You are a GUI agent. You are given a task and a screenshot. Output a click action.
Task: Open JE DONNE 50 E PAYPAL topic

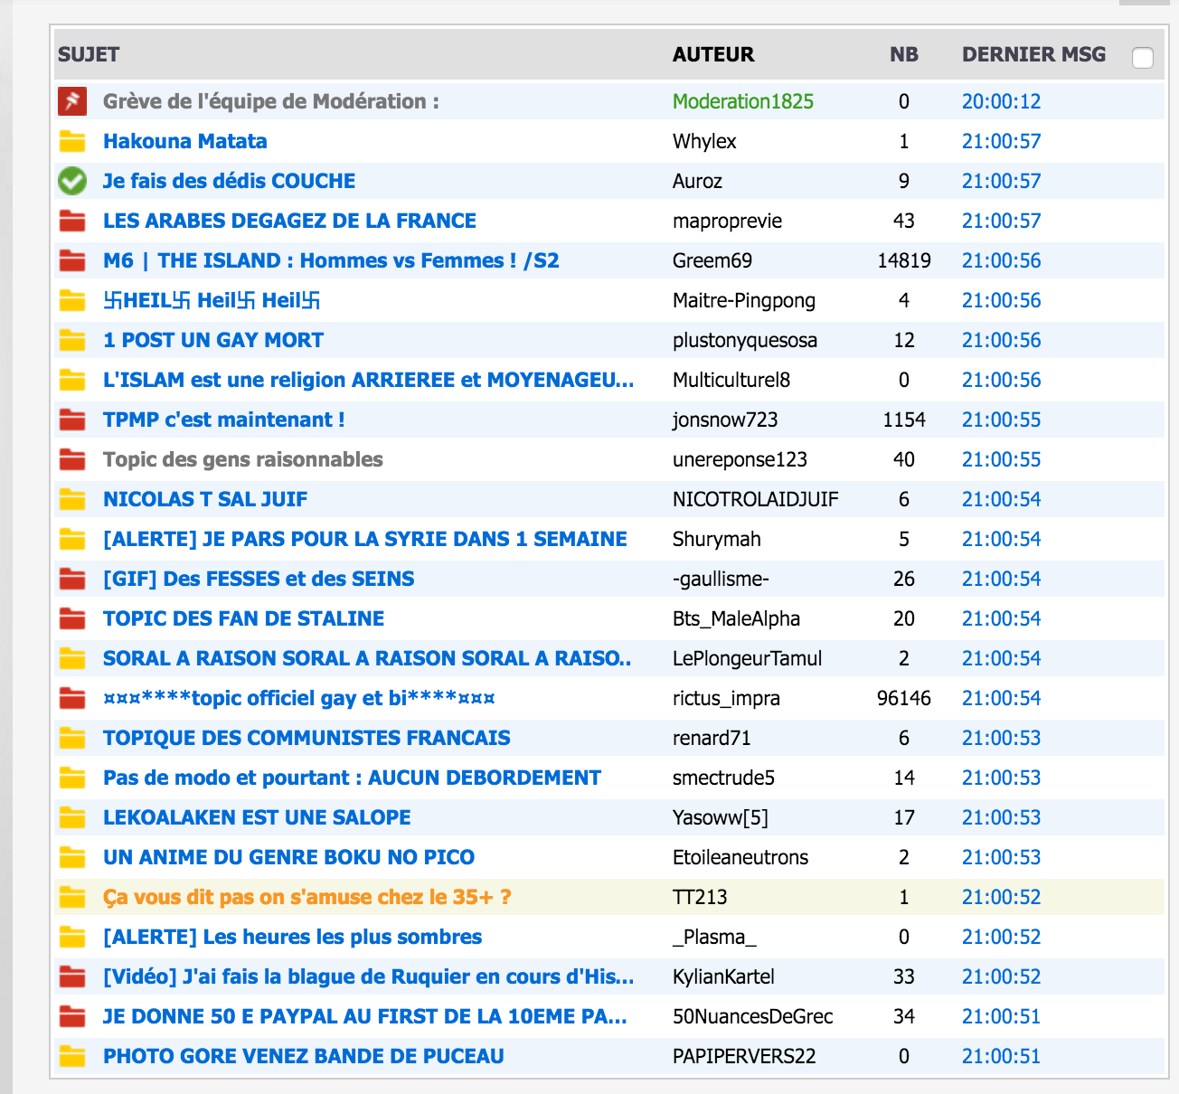[x=364, y=1016]
